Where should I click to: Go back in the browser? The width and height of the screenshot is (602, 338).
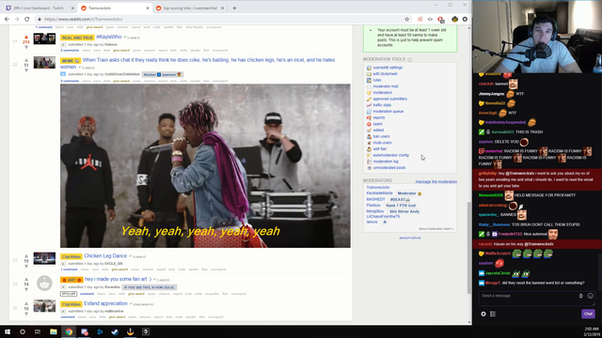pos(7,19)
